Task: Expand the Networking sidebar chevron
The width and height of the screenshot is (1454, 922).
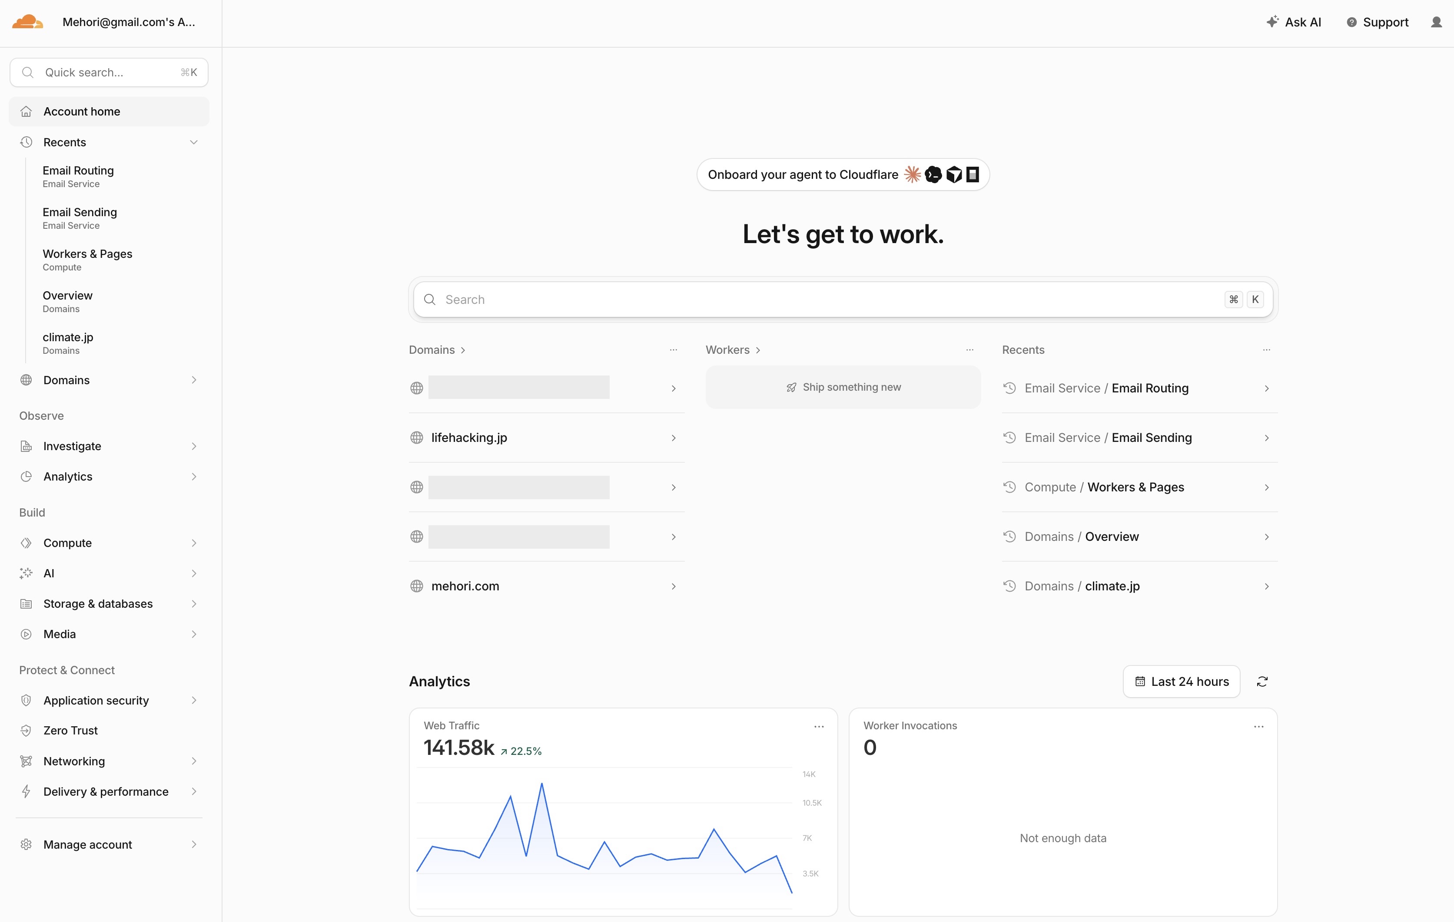Action: point(194,761)
